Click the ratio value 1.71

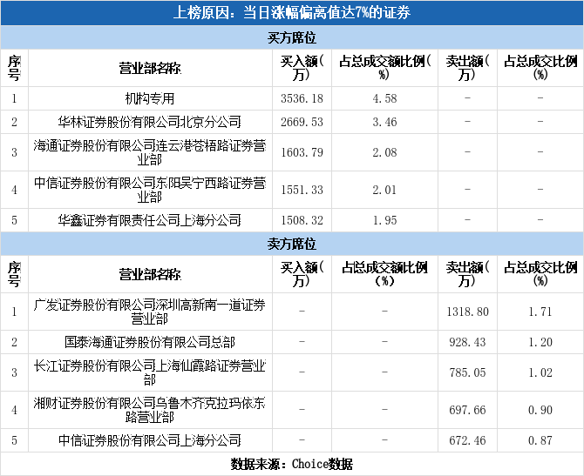(x=540, y=312)
